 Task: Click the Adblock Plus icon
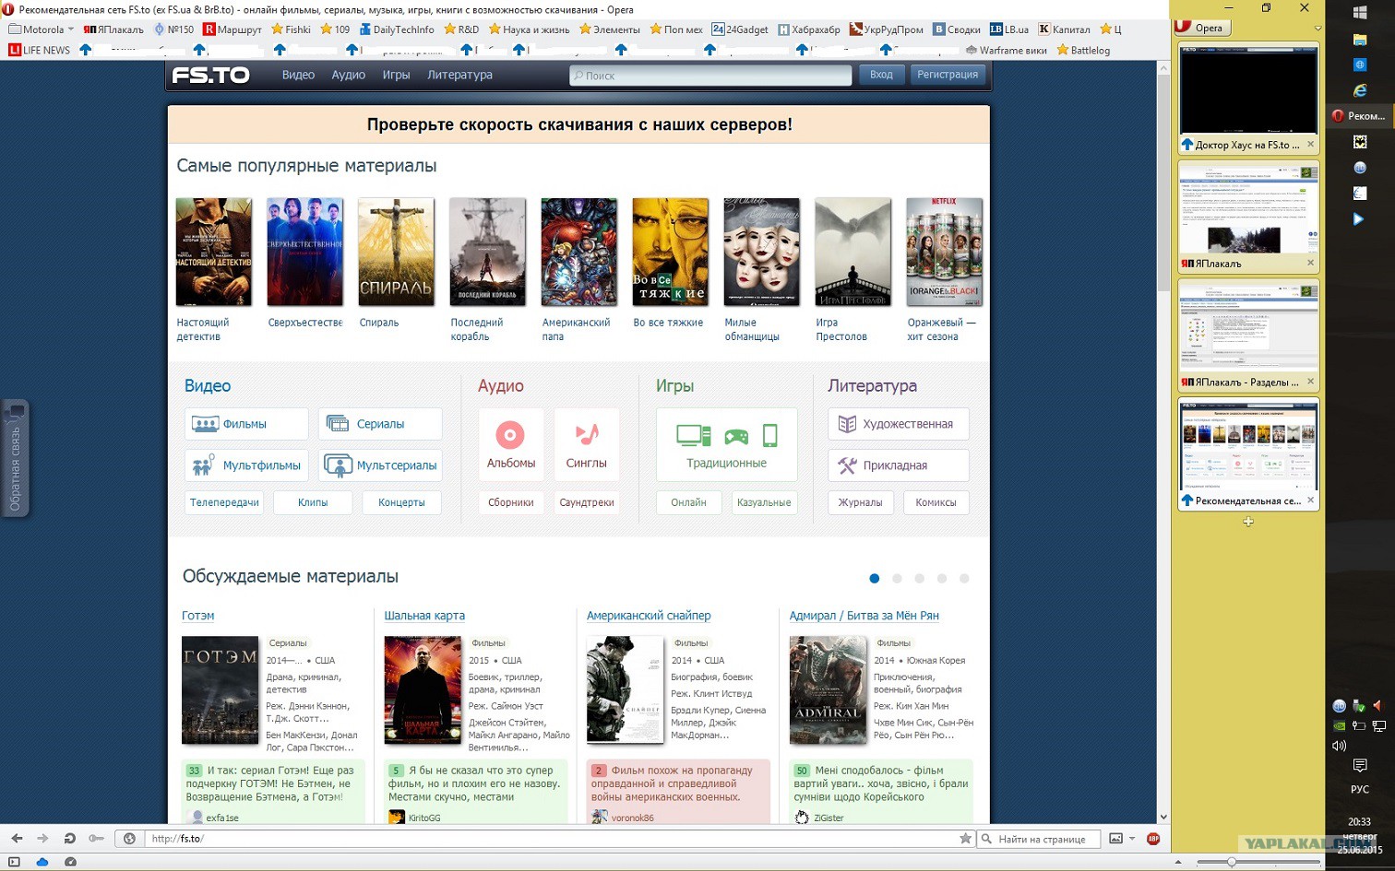(1153, 839)
